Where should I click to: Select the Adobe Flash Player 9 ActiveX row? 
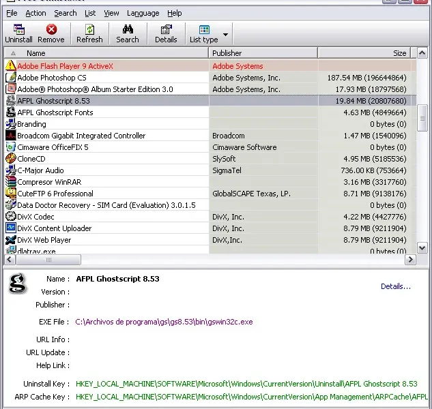click(x=210, y=66)
